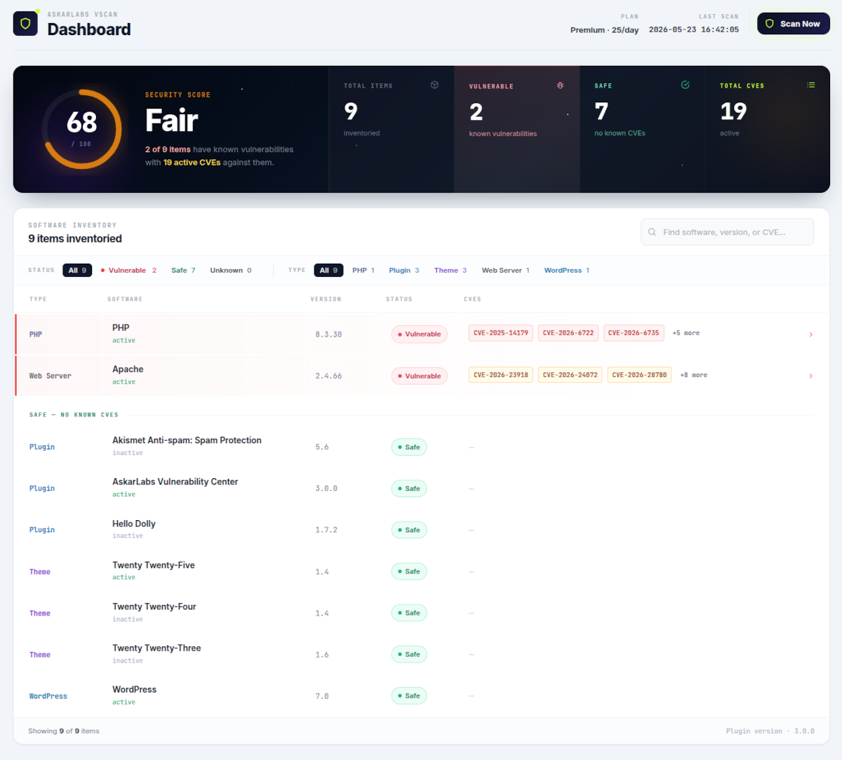
Task: Click the Total Items box icon
Action: [x=434, y=85]
